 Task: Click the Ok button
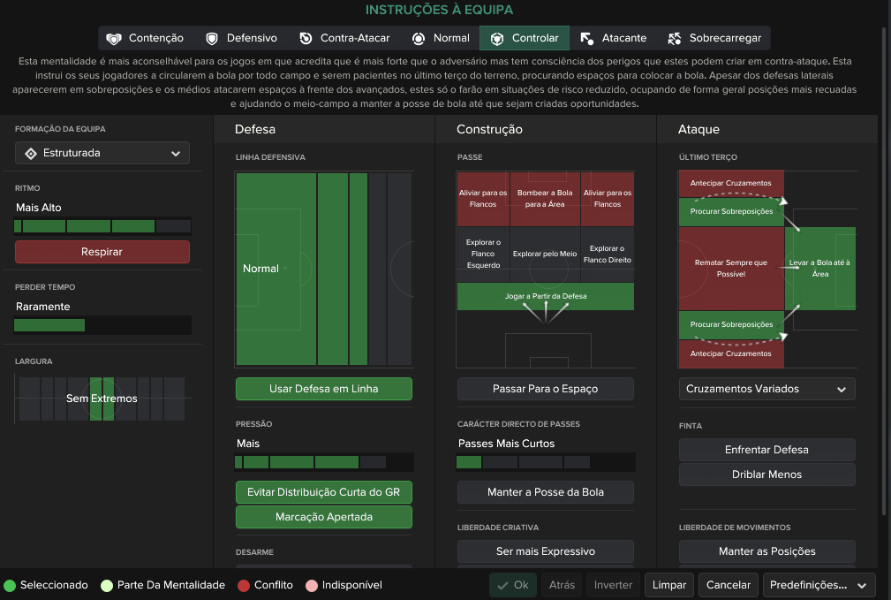[512, 585]
